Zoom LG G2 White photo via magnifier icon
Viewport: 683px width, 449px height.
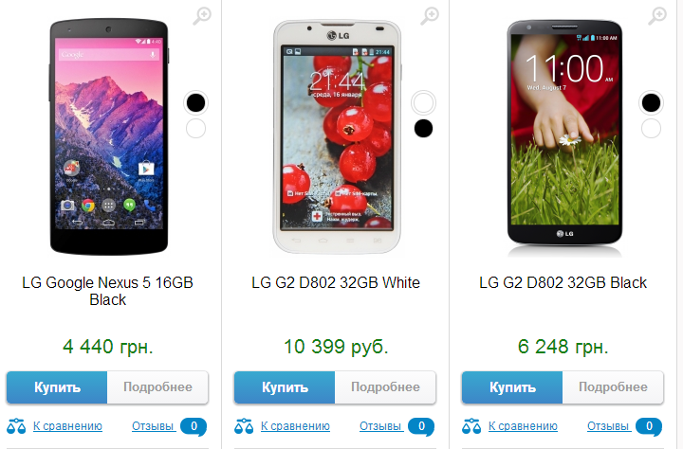(x=430, y=16)
